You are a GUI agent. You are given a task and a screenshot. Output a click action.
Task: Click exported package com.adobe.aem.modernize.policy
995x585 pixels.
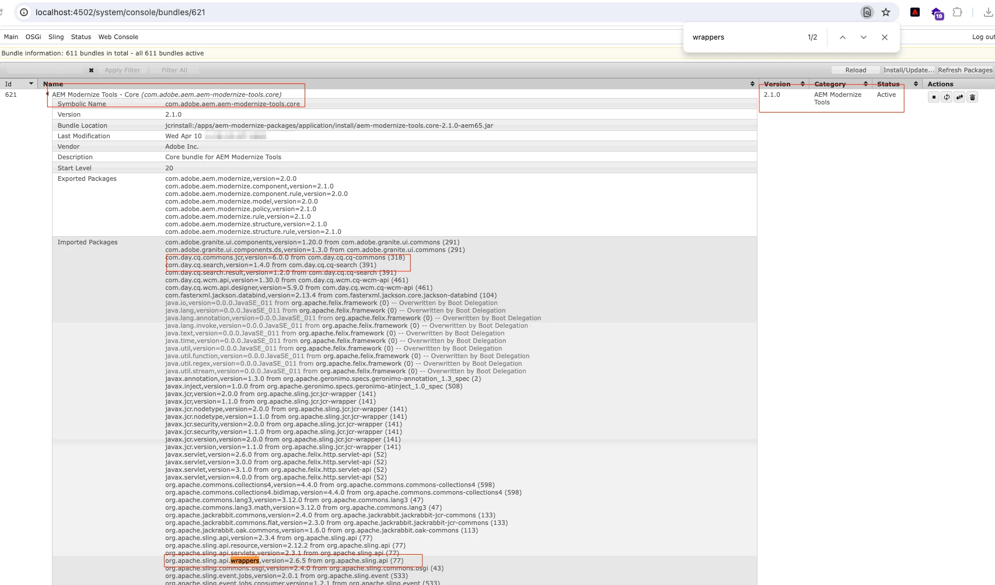coord(240,209)
